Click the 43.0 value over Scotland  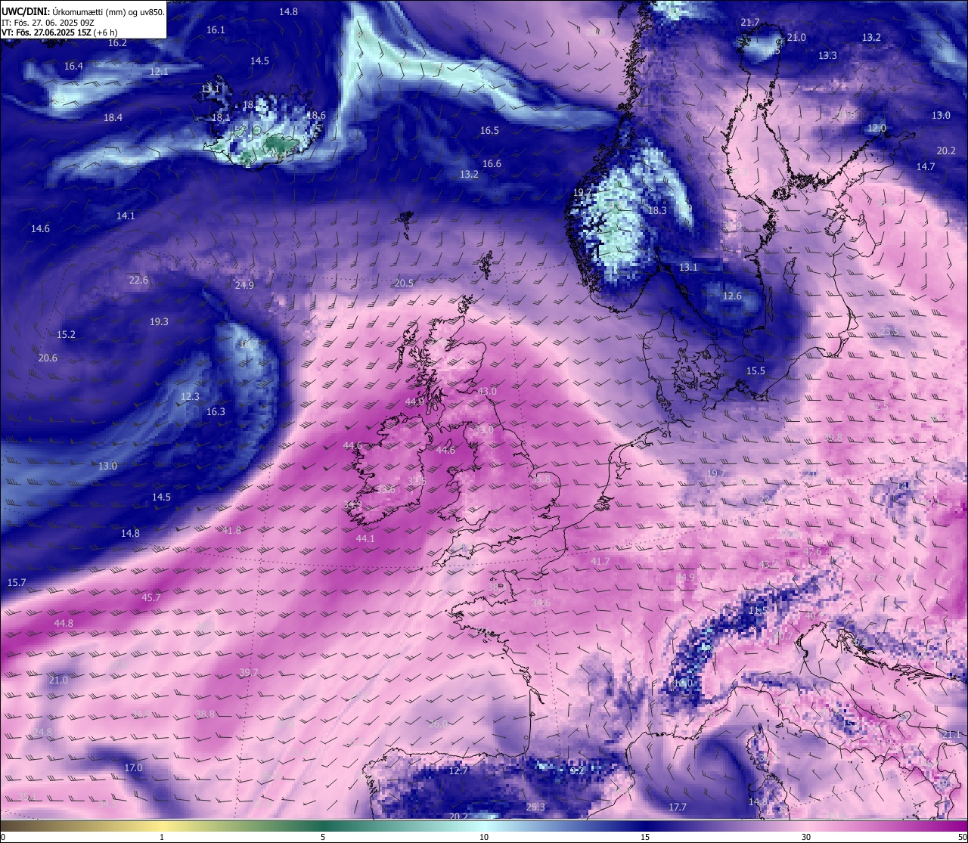pos(488,392)
